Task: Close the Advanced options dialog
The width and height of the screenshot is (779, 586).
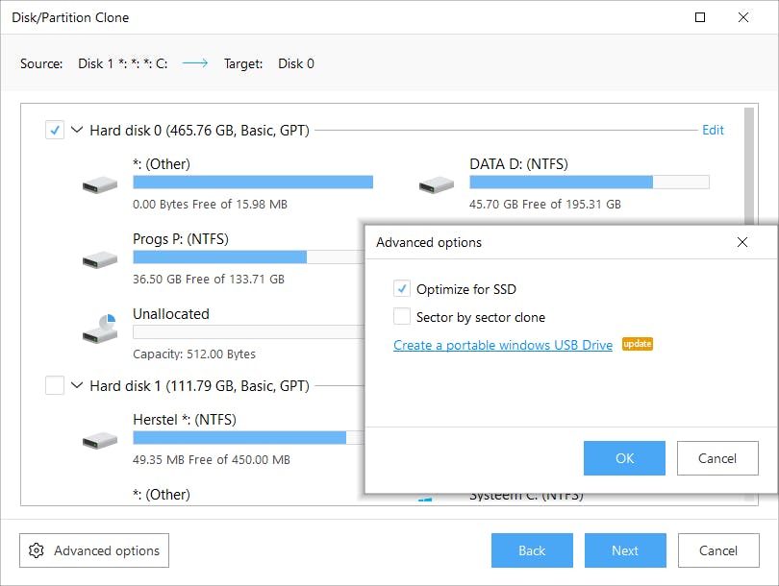Action: coord(741,242)
